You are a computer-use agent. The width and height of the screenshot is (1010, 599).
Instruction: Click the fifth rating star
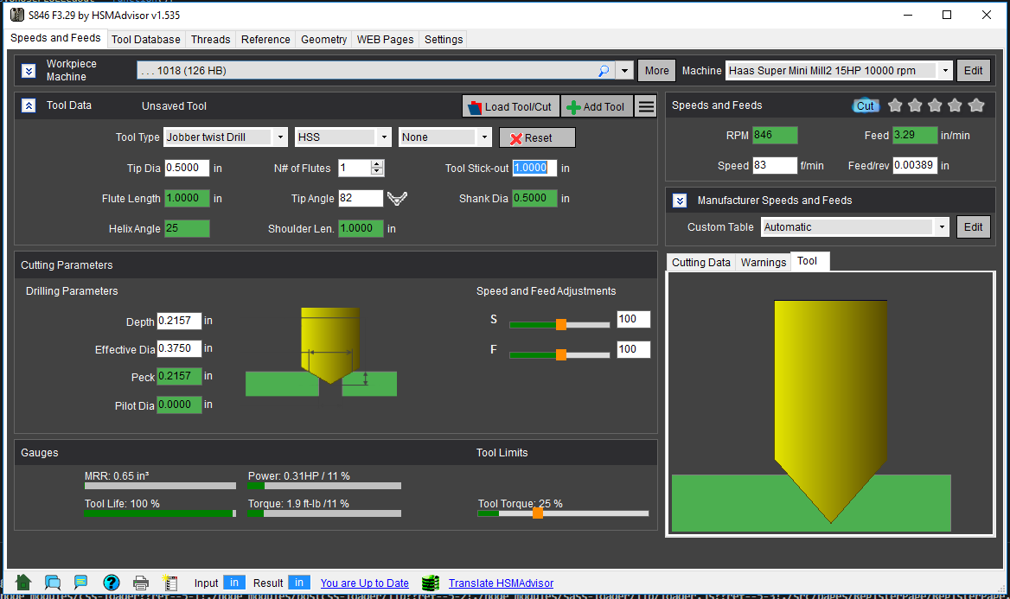976,105
